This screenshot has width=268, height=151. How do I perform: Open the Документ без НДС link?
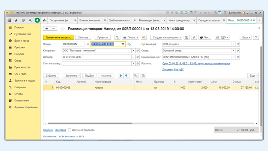[x=173, y=69]
